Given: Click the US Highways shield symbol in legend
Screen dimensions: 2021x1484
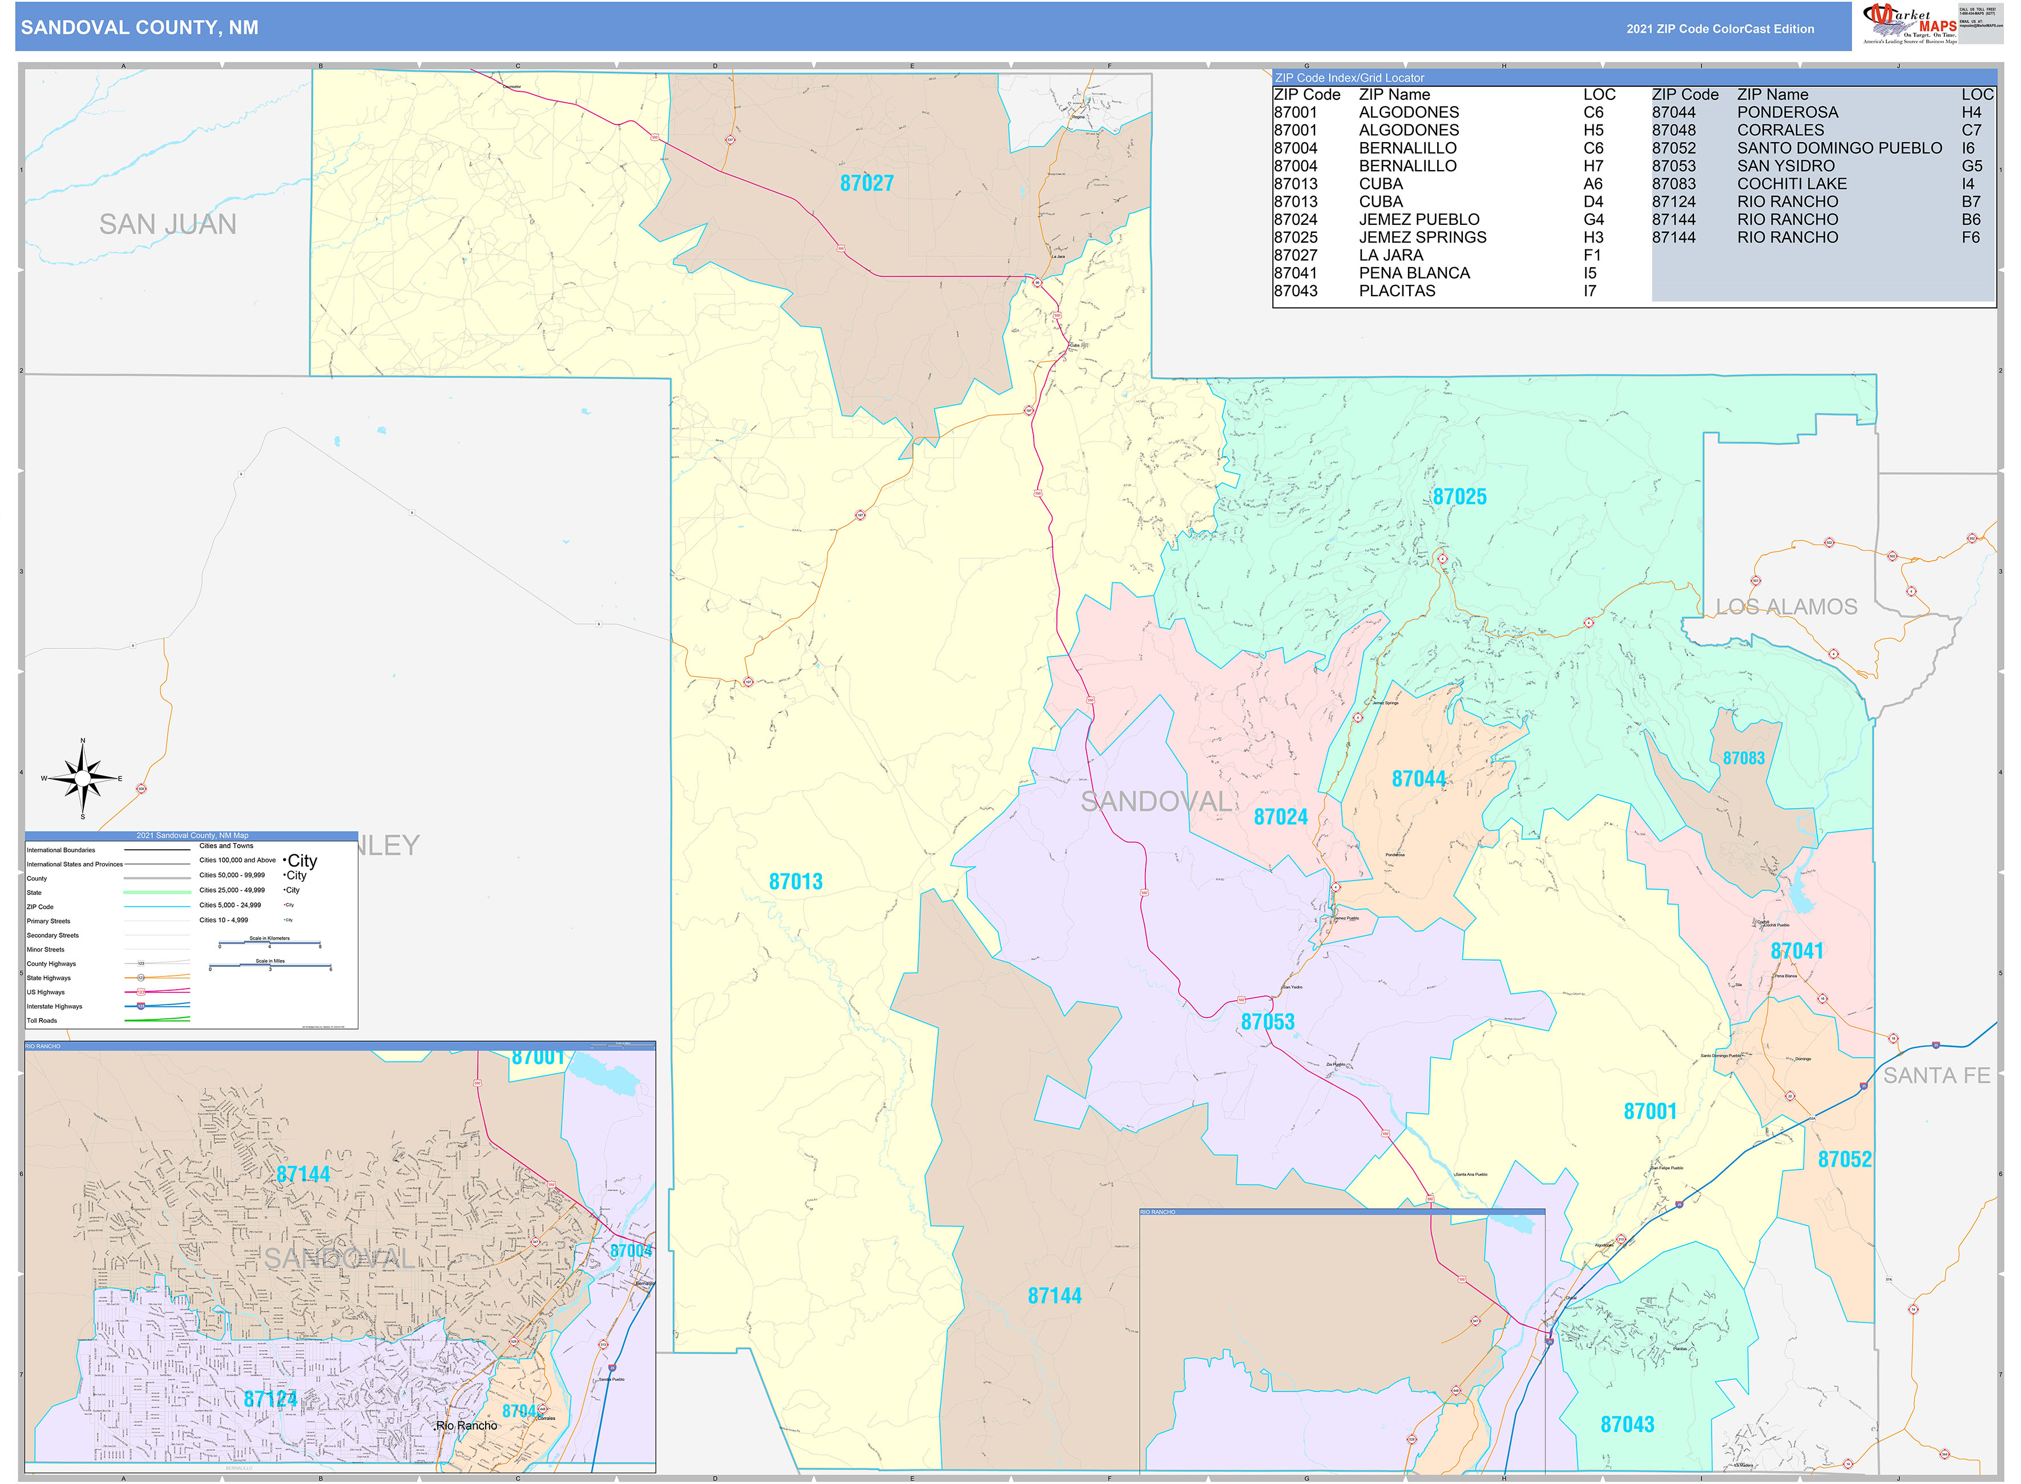Looking at the screenshot, I should 141,993.
